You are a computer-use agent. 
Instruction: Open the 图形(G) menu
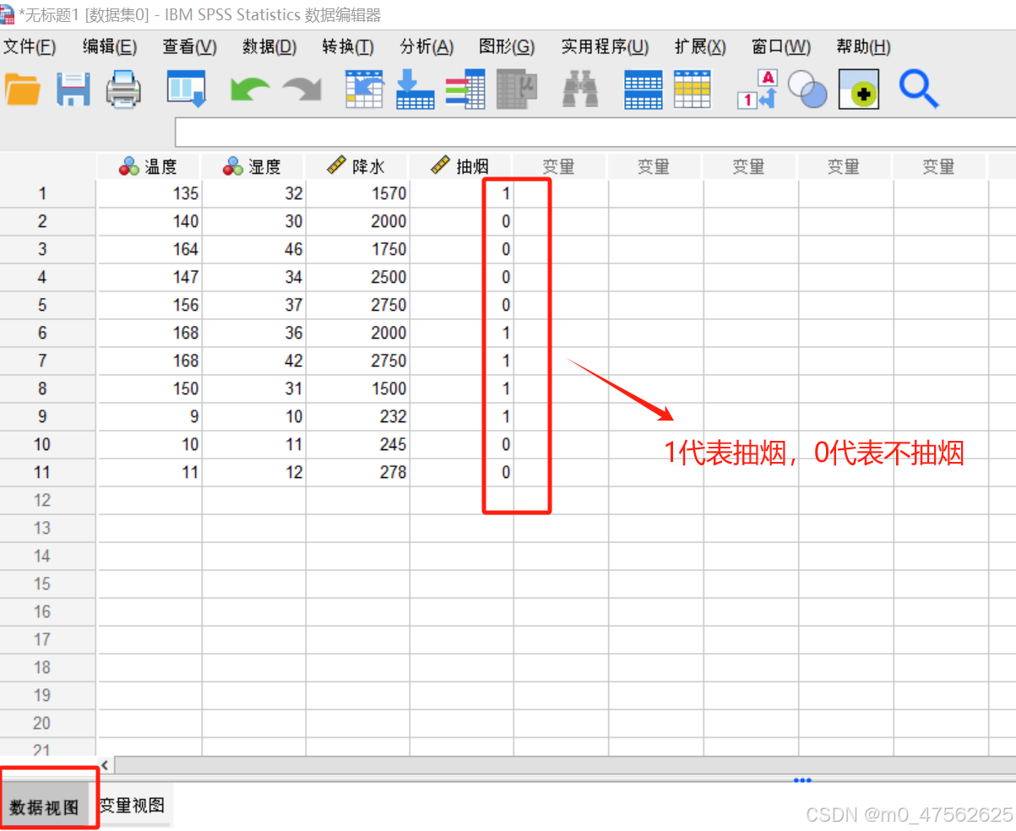(507, 46)
